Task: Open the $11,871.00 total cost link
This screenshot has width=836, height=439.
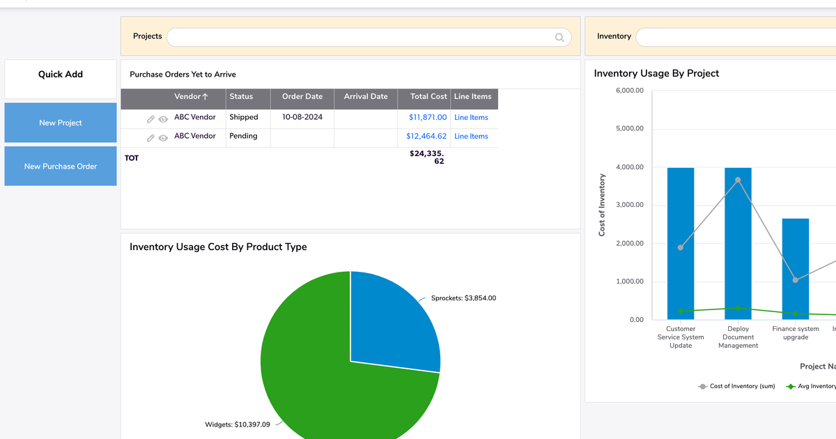Action: [428, 118]
